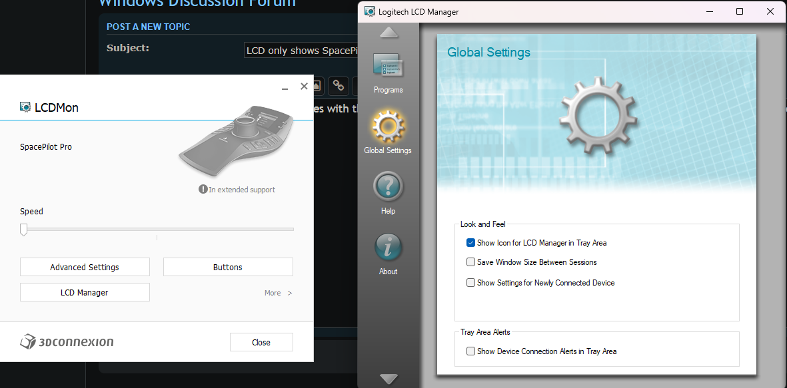The width and height of the screenshot is (787, 388).
Task: Disable Show Icon for LCD Manager in Tray Area
Action: (470, 243)
